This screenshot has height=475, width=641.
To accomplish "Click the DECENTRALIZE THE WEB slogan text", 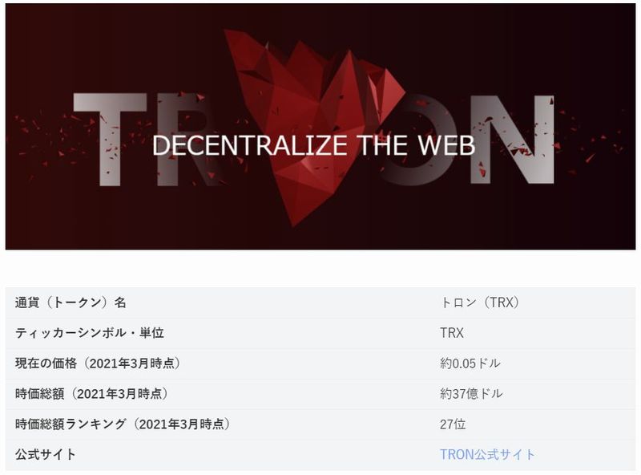I will [313, 145].
